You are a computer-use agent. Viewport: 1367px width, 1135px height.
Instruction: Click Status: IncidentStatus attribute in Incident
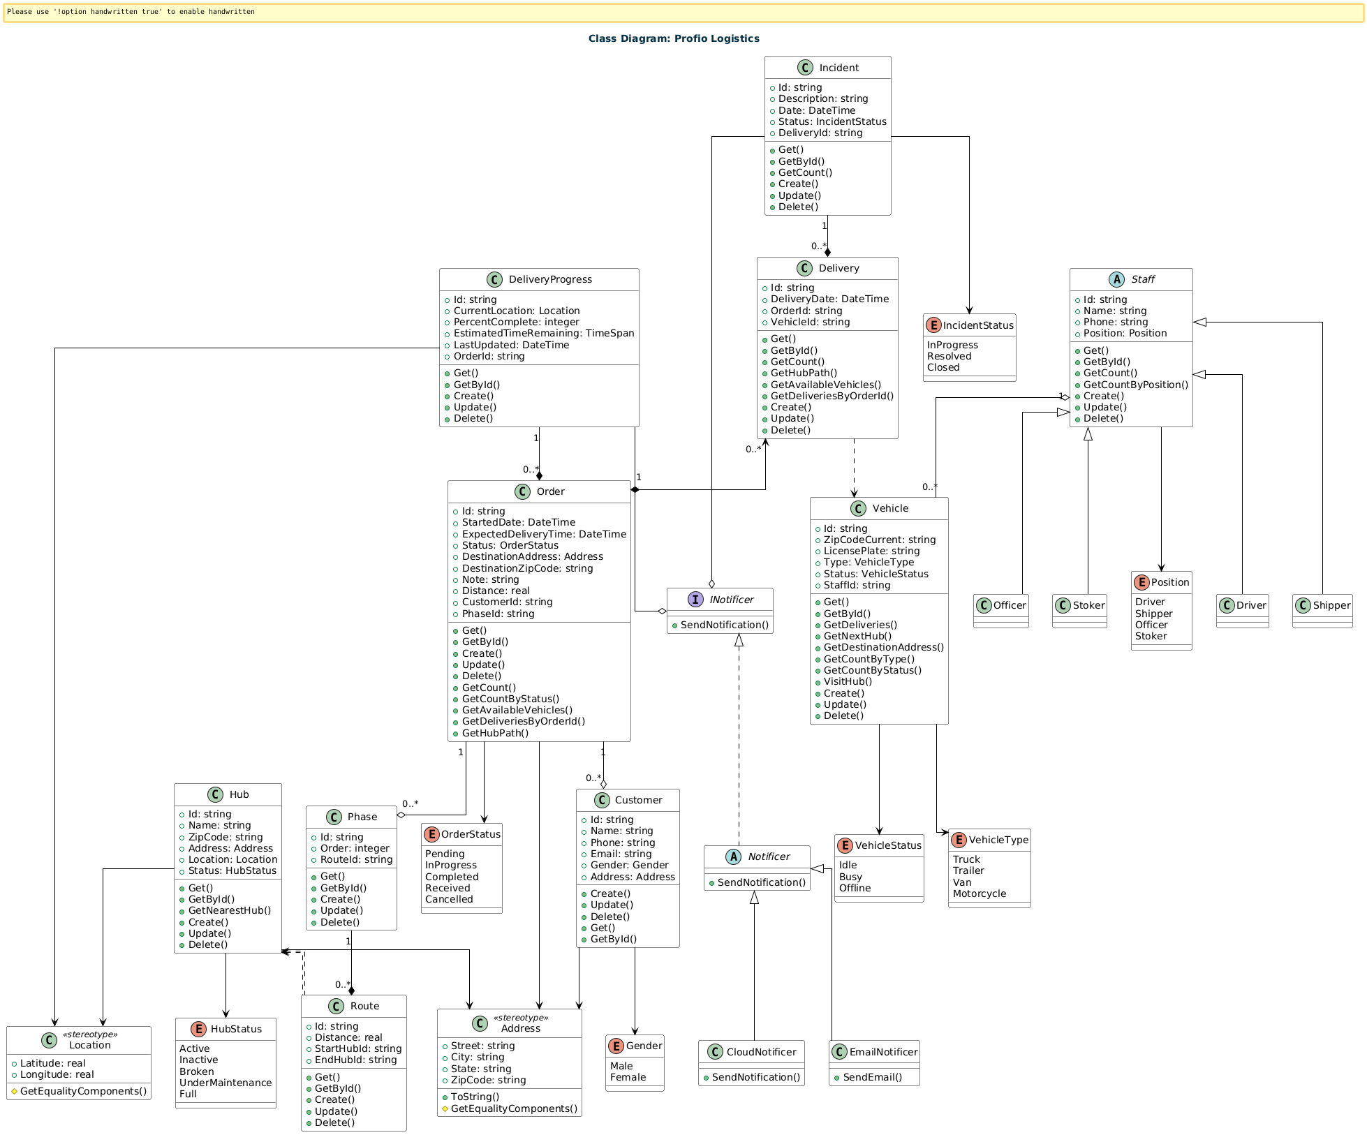click(x=832, y=121)
